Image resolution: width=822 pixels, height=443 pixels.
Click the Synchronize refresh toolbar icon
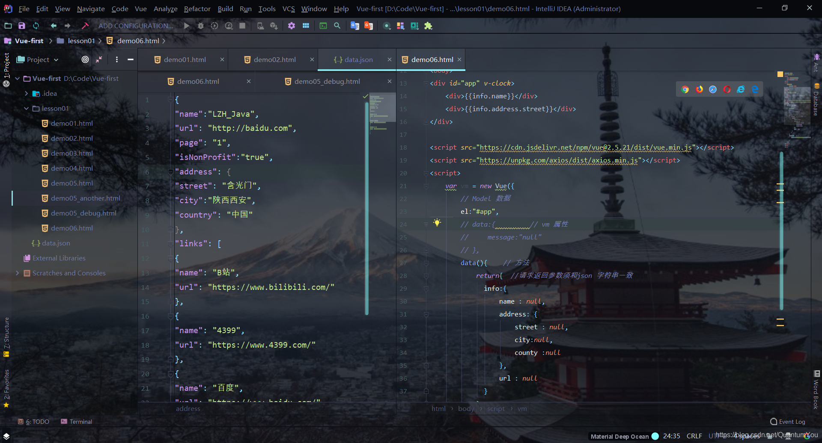point(36,26)
